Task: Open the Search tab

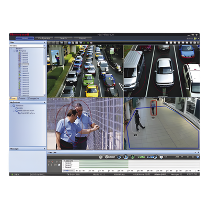Action: 63,38
